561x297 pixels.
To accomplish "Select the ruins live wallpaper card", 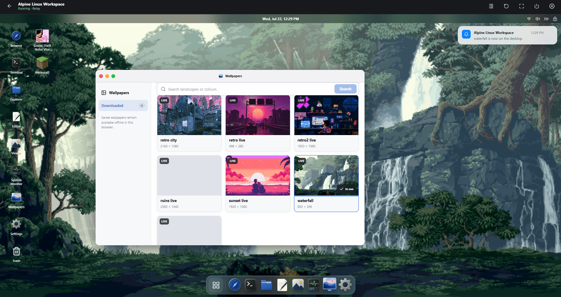I will pos(189,184).
